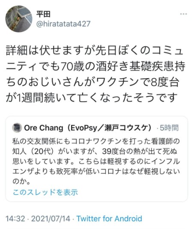
Task: Open quoted author name Ore Chang
Action: pos(44,128)
